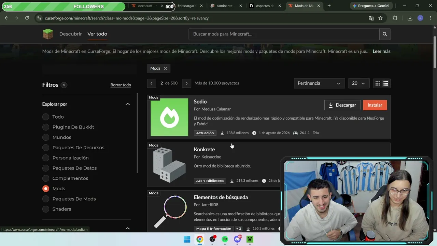Click the Buscar mods para Minecraft search field

[284, 34]
